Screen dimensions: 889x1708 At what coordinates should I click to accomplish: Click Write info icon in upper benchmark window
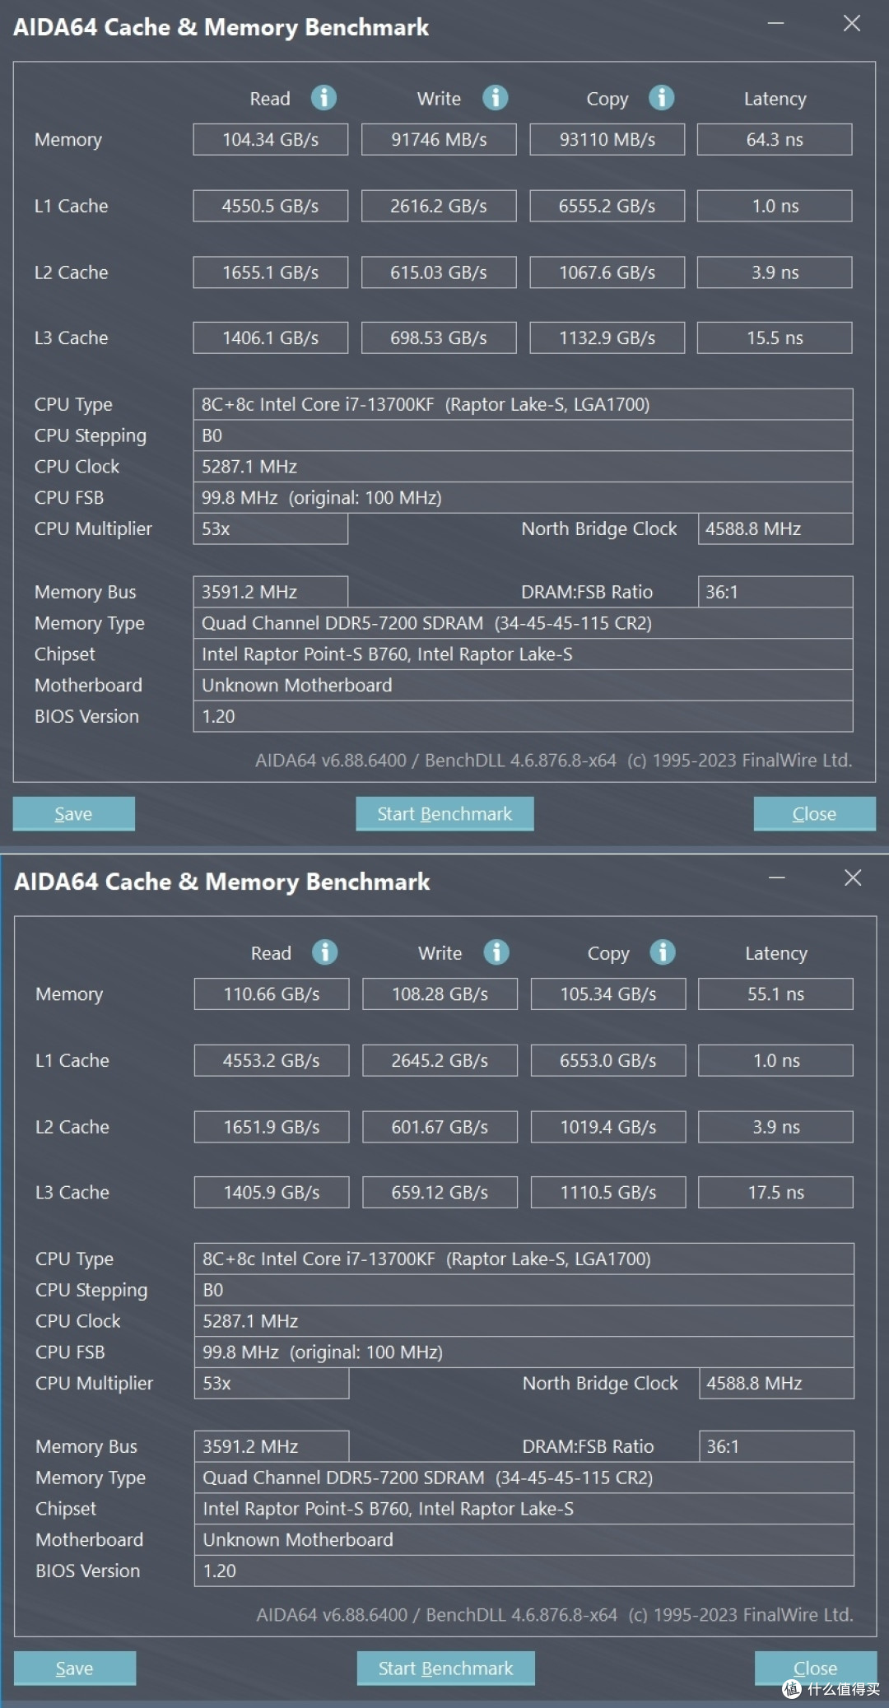pos(495,98)
